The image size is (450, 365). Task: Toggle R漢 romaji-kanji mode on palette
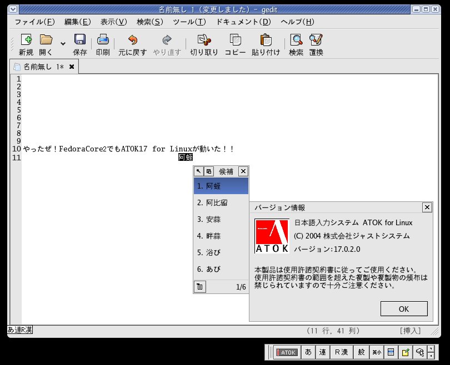point(342,352)
